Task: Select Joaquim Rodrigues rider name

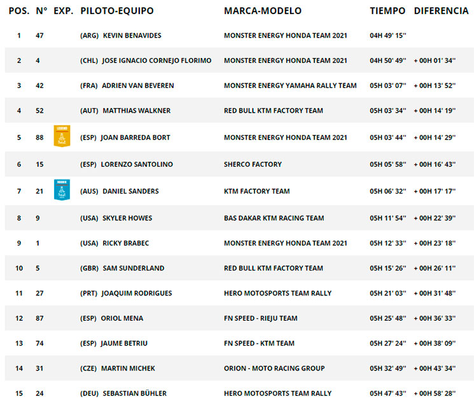Action: coord(137,293)
